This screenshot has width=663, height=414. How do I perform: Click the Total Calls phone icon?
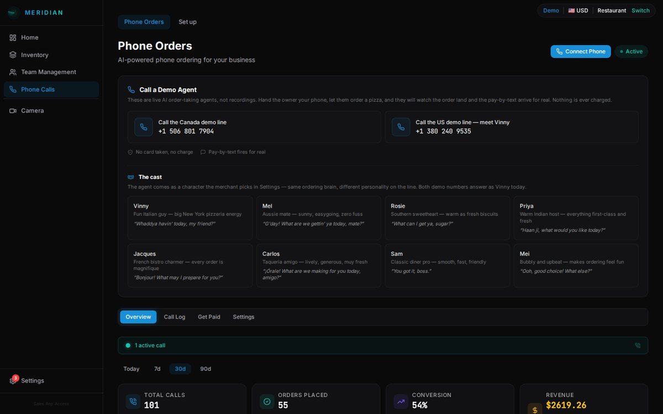click(133, 401)
